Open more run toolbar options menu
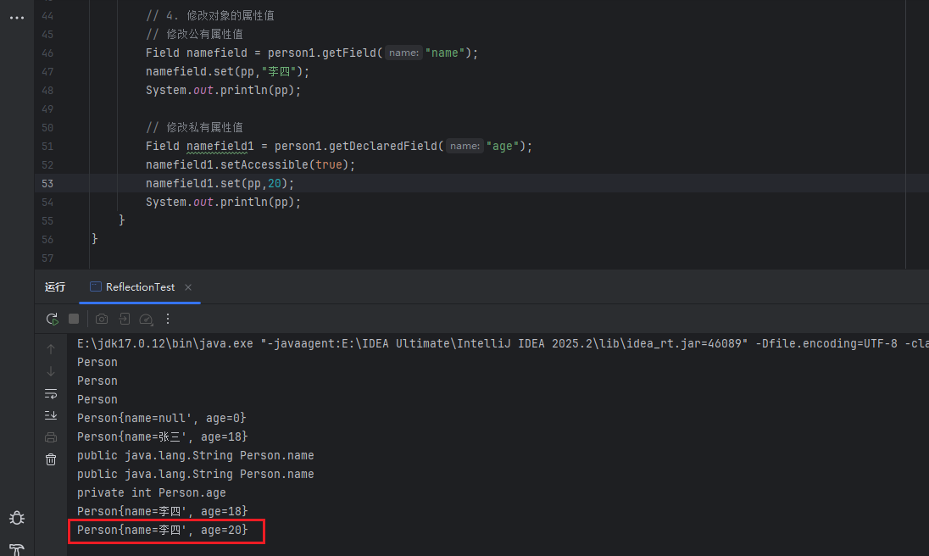Screen dimensions: 929x556 pos(168,319)
